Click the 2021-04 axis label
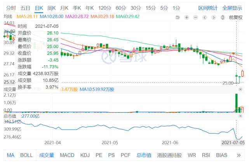This screenshot has height=166, width=249. [52, 143]
